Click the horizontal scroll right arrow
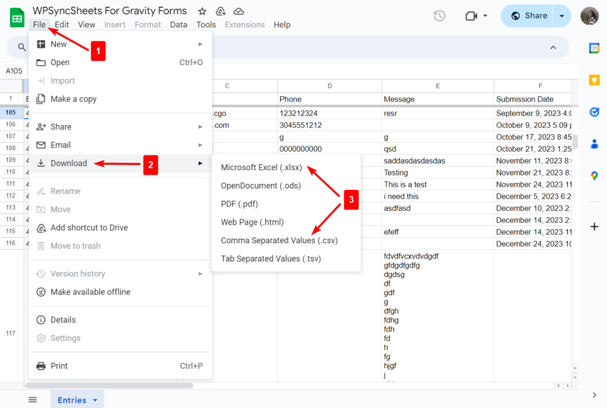The width and height of the screenshot is (607, 408). 568,385
